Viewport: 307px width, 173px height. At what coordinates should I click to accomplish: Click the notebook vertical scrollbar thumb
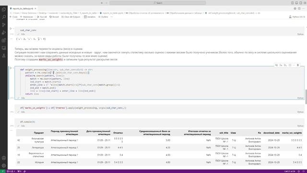(x=306, y=97)
